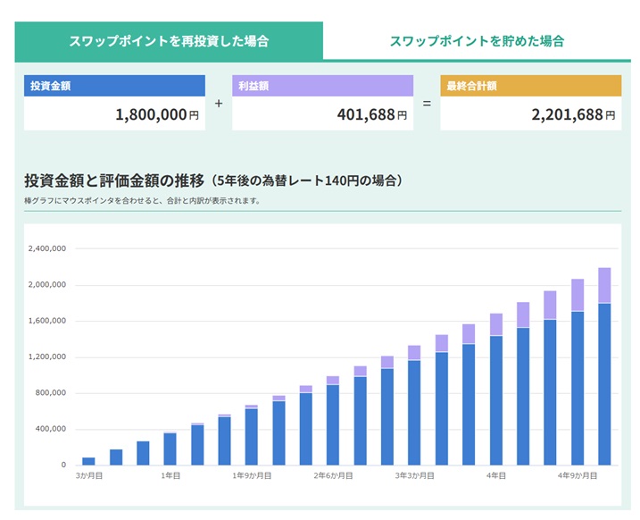This screenshot has width=640, height=520.
Task: Click the third bar from left
Action: tap(143, 453)
